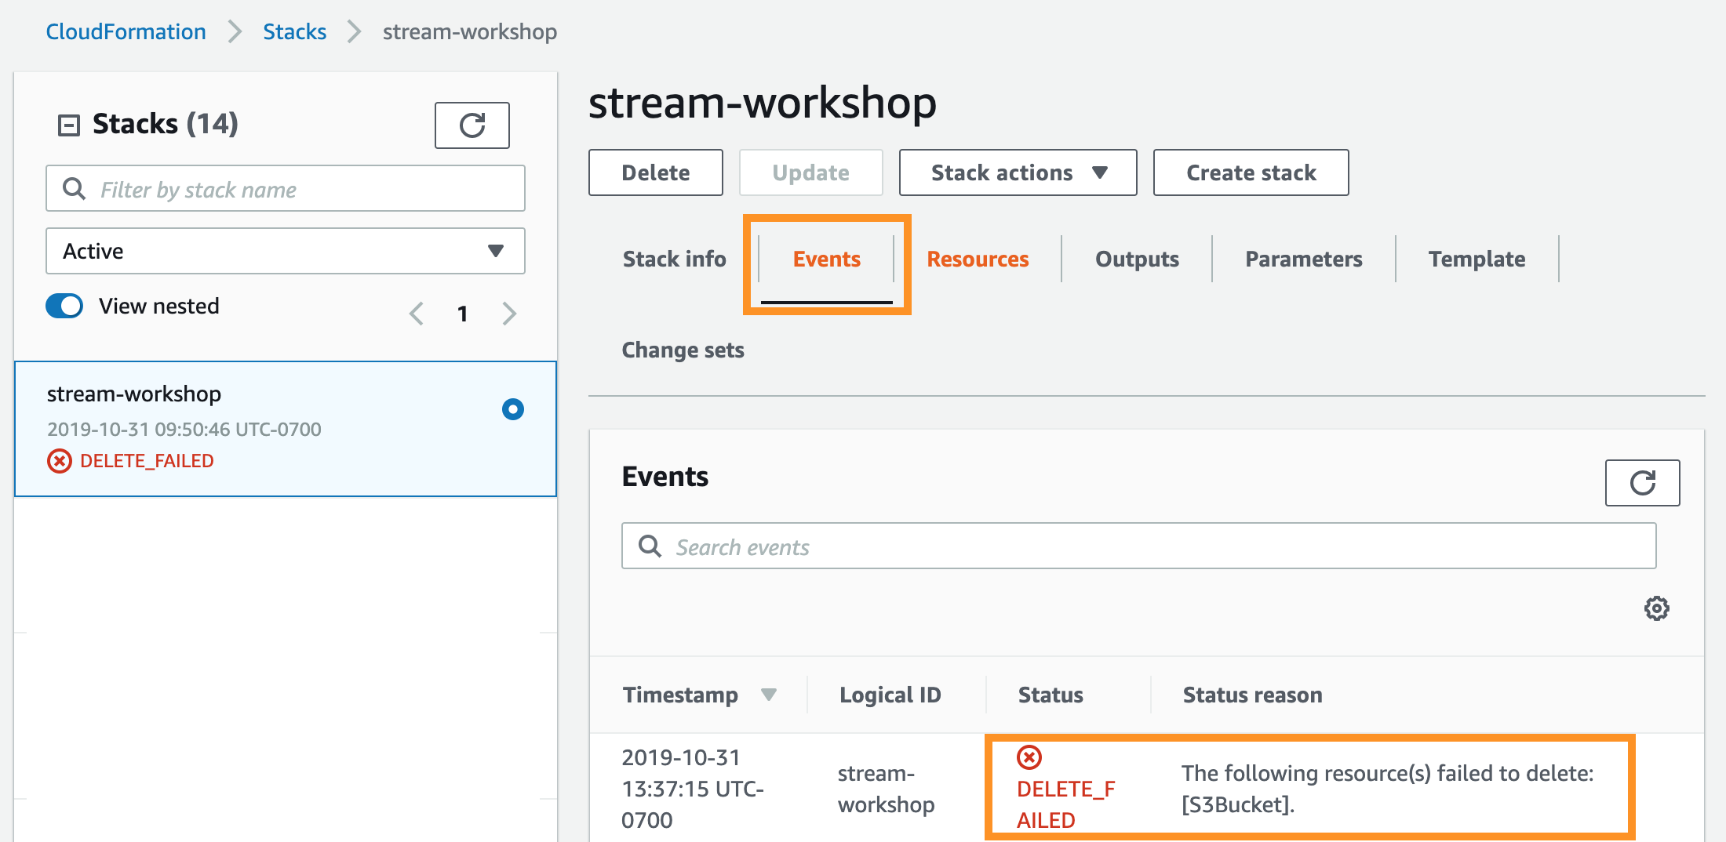Click error icon in event Status column
Screen dimensions: 1726x842
point(1029,757)
